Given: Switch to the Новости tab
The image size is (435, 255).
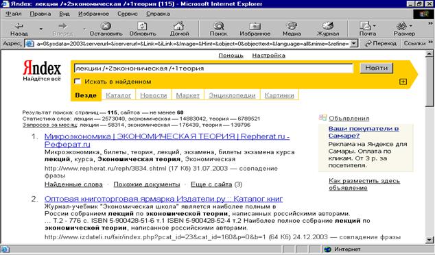Looking at the screenshot, I should (154, 95).
